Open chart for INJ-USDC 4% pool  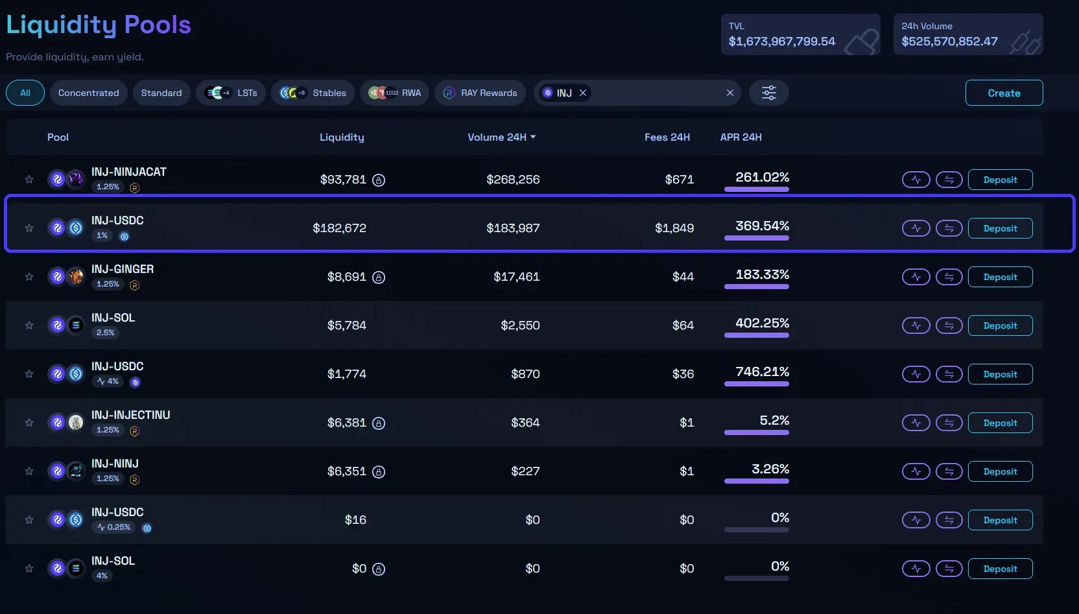coord(916,374)
